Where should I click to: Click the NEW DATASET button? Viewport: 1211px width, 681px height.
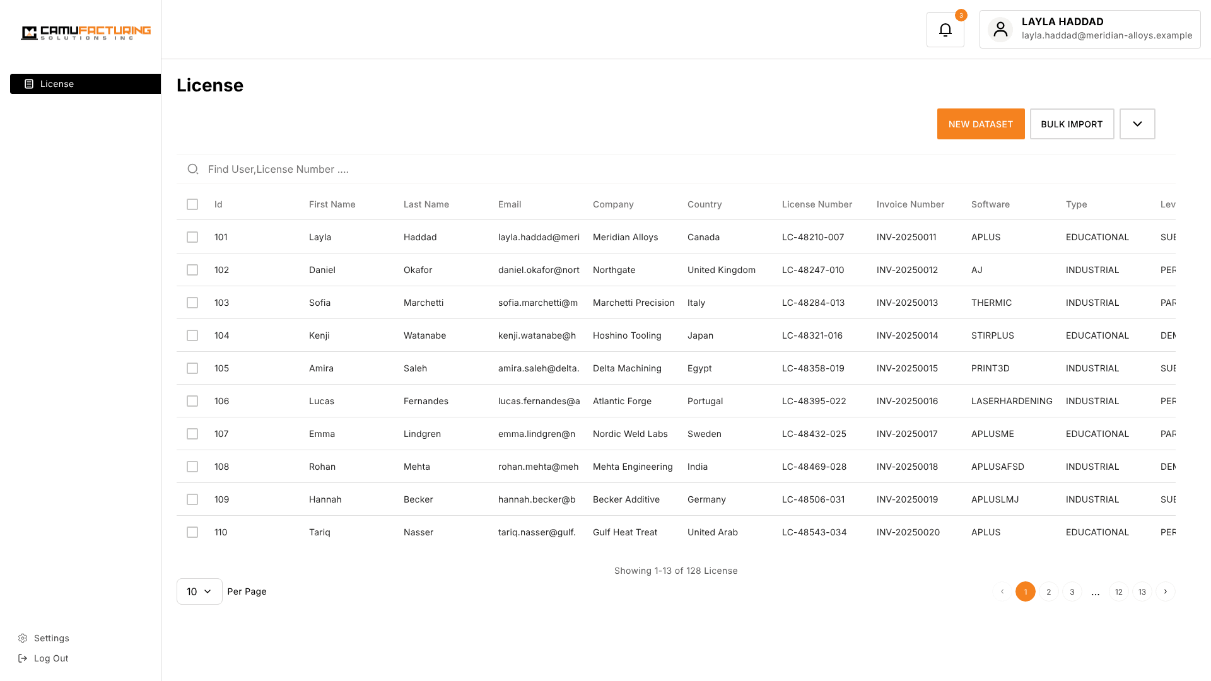[x=981, y=124]
